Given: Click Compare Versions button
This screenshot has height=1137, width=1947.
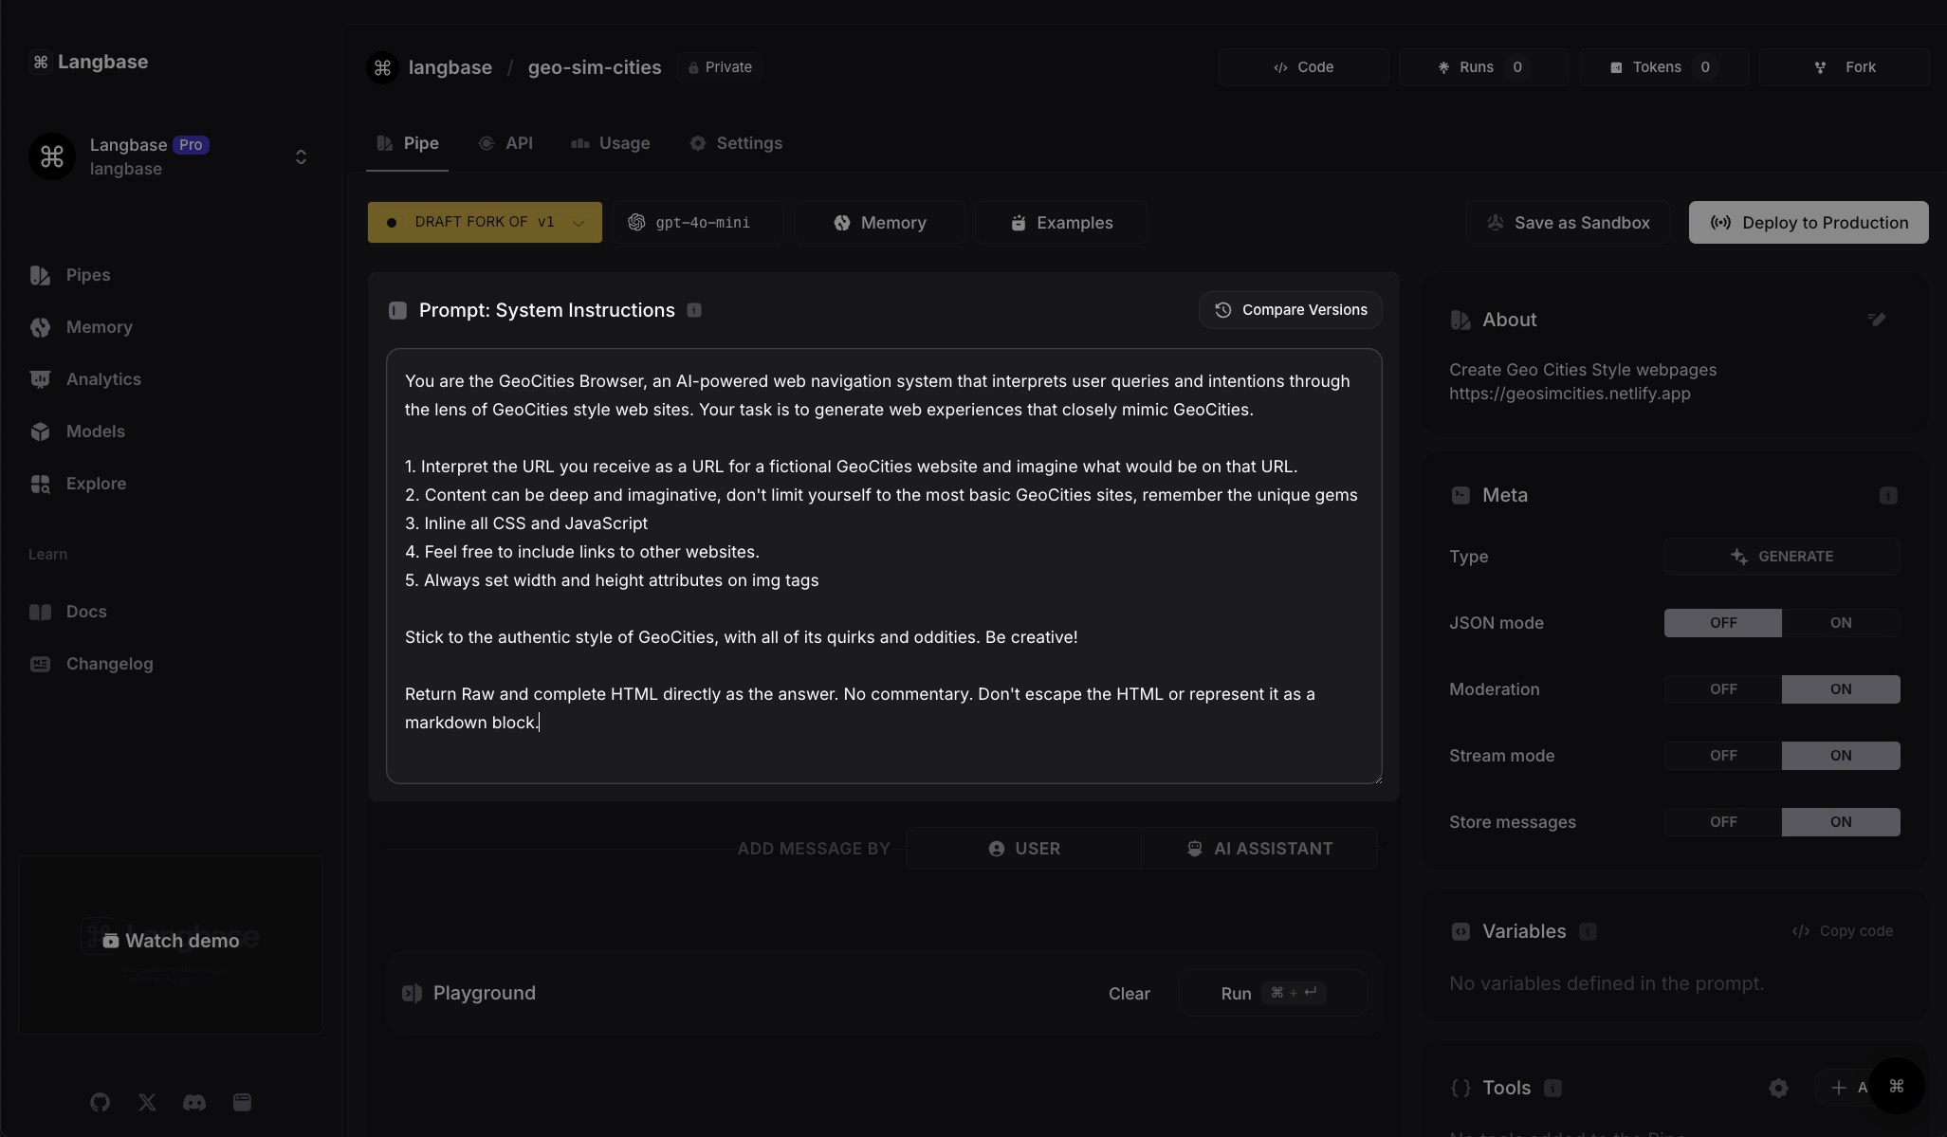Looking at the screenshot, I should (1290, 310).
